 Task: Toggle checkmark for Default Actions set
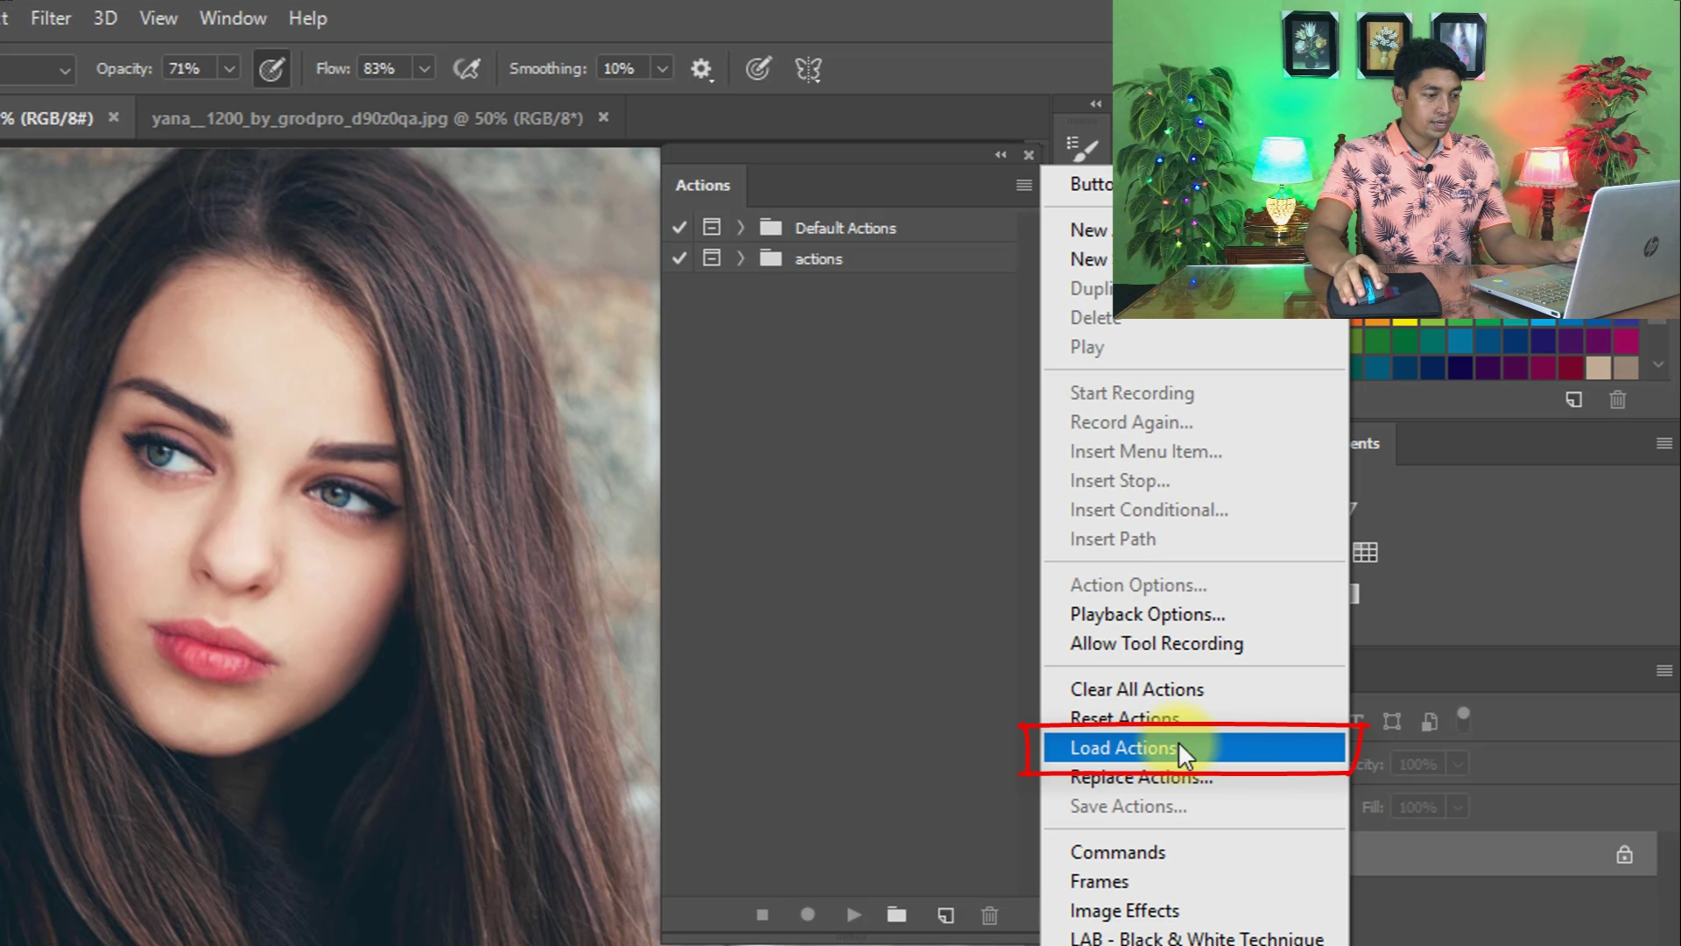[x=679, y=228]
